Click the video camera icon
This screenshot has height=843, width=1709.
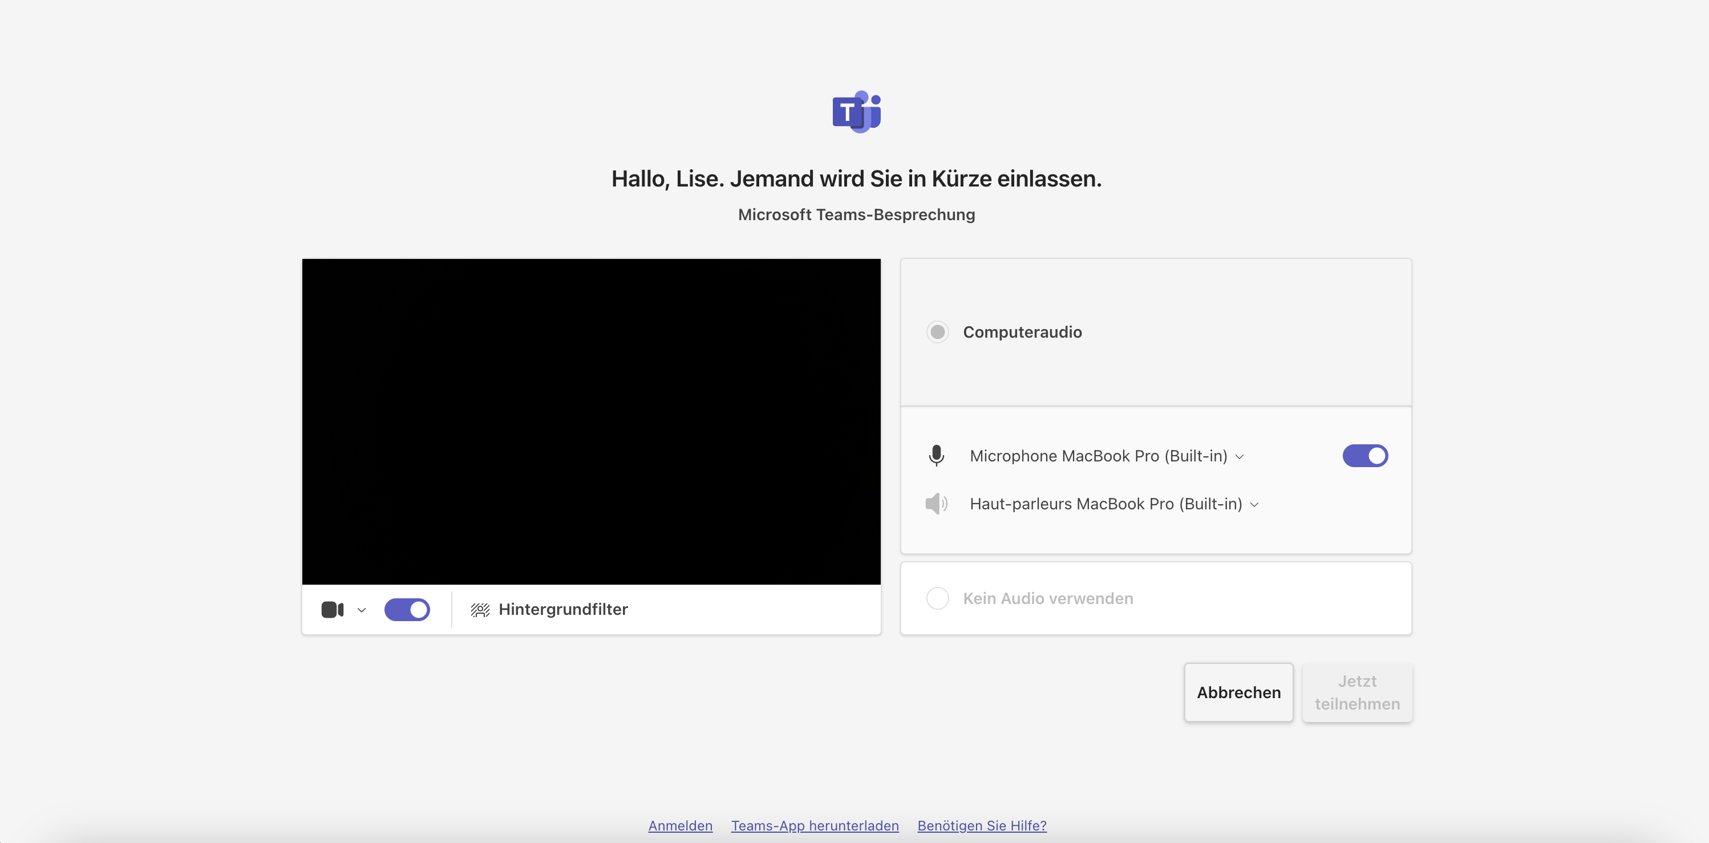[332, 610]
